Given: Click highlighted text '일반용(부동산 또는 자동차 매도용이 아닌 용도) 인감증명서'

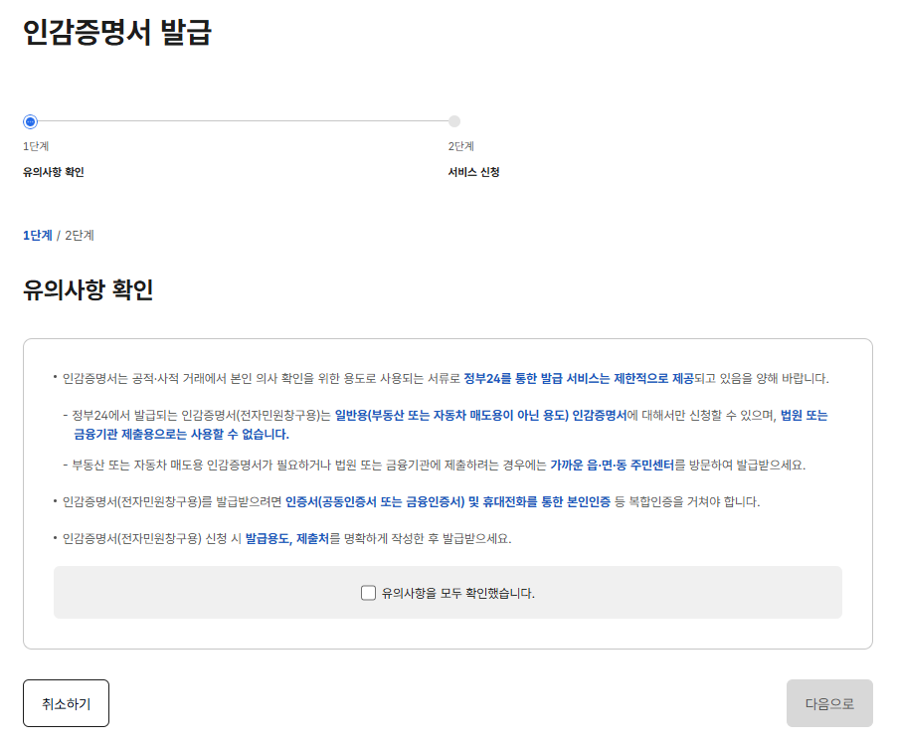Looking at the screenshot, I should pos(480,415).
